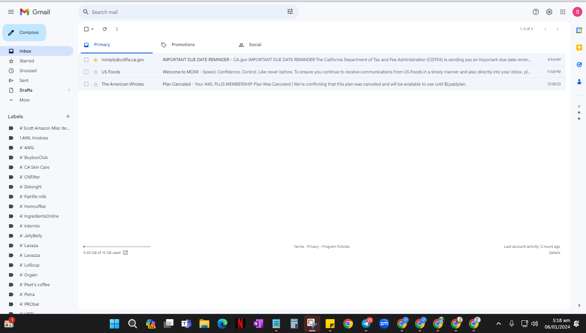Open the Gmail main menu hamburger
586x333 pixels.
click(11, 12)
